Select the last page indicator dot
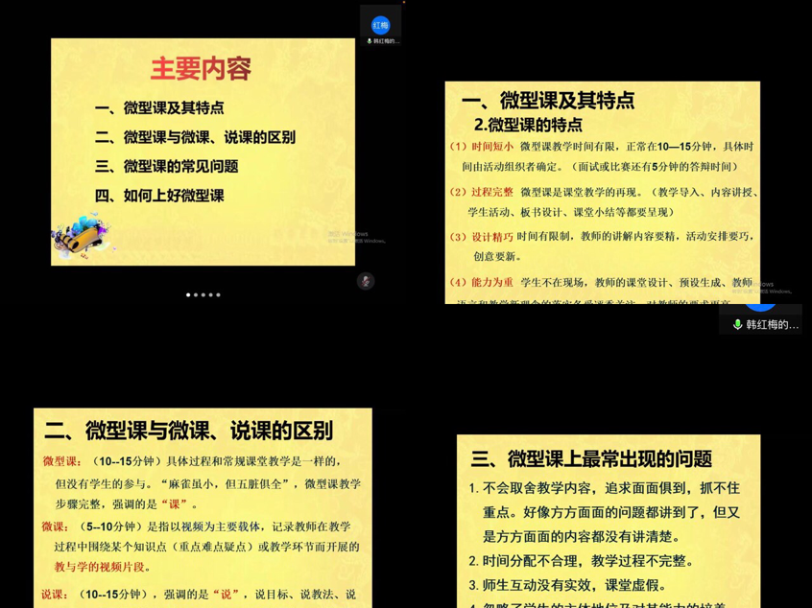Screen dimensions: 812x608 point(219,295)
